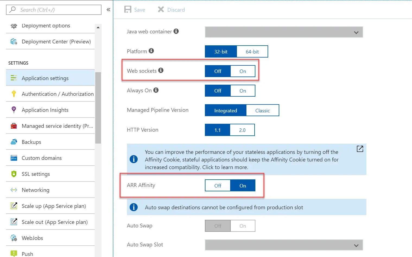412x257 pixels.
Task: Click the Application Insights bulb icon
Action: point(14,110)
